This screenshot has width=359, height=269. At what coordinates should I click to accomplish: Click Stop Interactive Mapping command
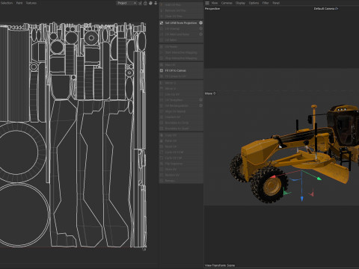(181, 58)
